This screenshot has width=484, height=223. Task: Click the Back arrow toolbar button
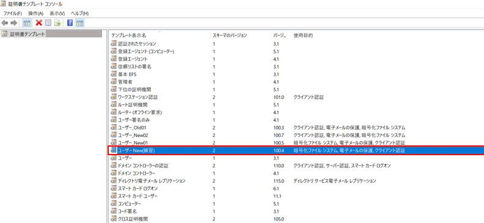click(5, 23)
